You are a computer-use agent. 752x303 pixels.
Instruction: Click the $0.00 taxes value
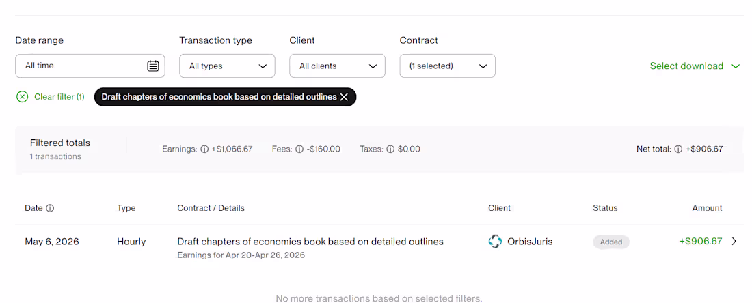[x=409, y=149]
